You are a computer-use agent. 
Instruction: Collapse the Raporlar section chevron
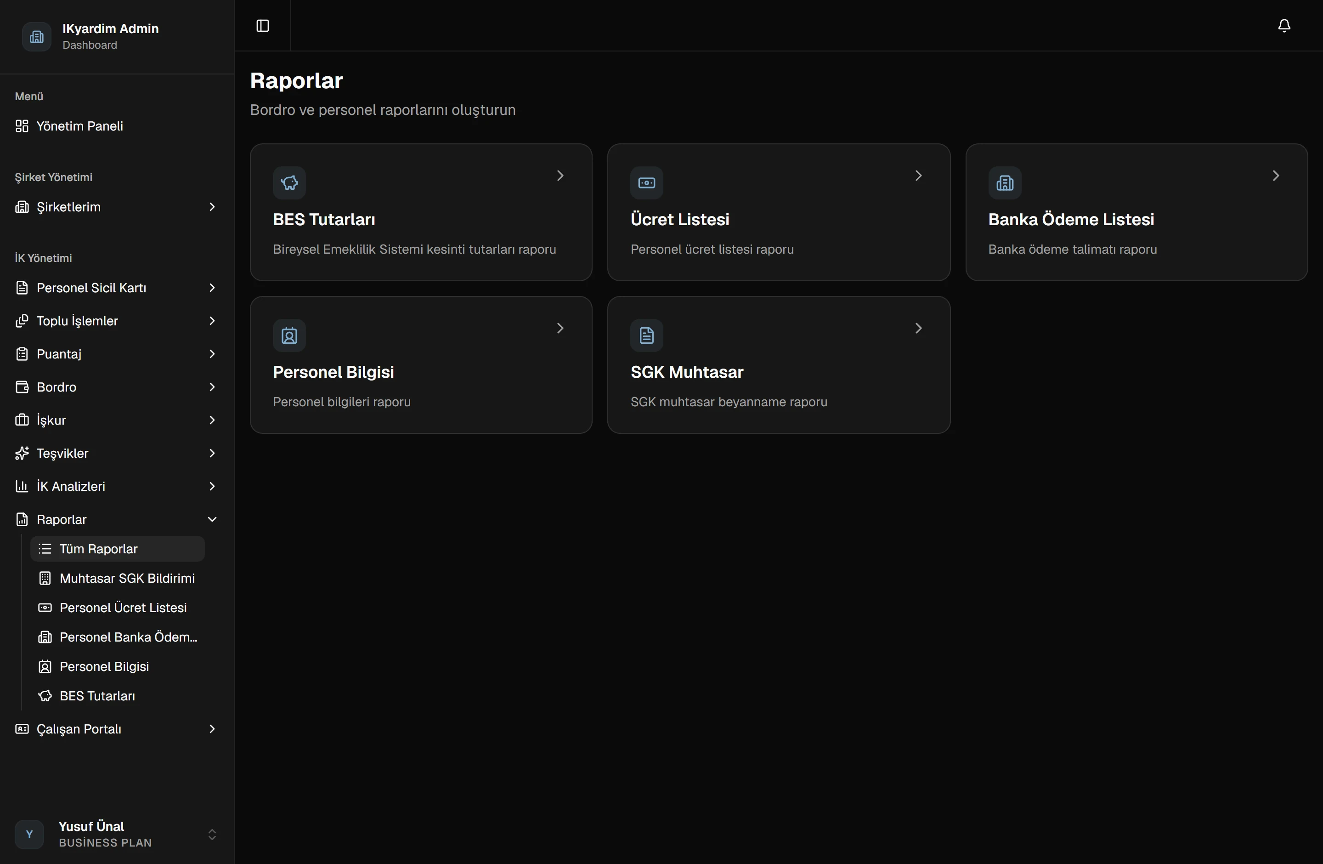tap(212, 519)
